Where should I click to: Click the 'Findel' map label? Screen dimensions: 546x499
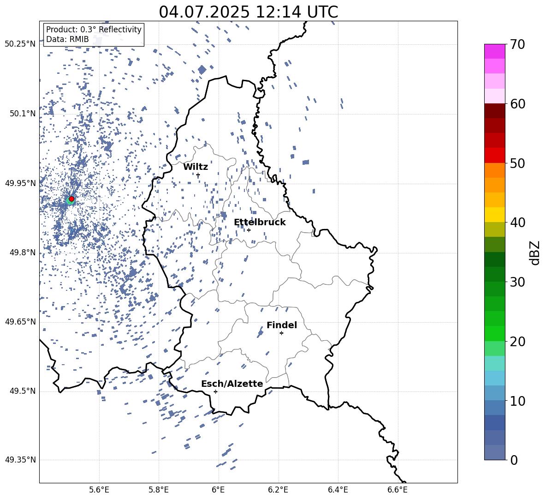tap(282, 325)
